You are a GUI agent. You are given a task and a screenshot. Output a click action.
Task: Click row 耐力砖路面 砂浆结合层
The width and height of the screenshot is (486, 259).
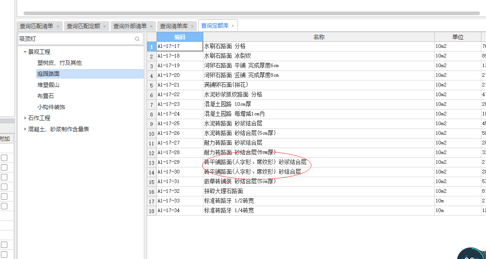[x=319, y=143]
